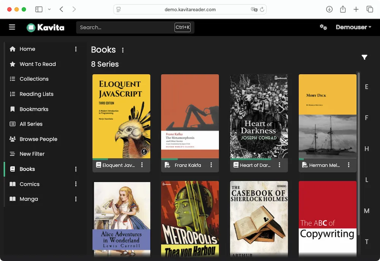Open the New Filter entry

(x=32, y=154)
